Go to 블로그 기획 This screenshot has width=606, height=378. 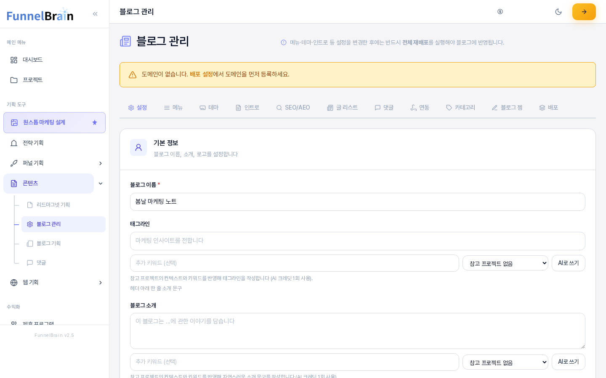click(64, 244)
